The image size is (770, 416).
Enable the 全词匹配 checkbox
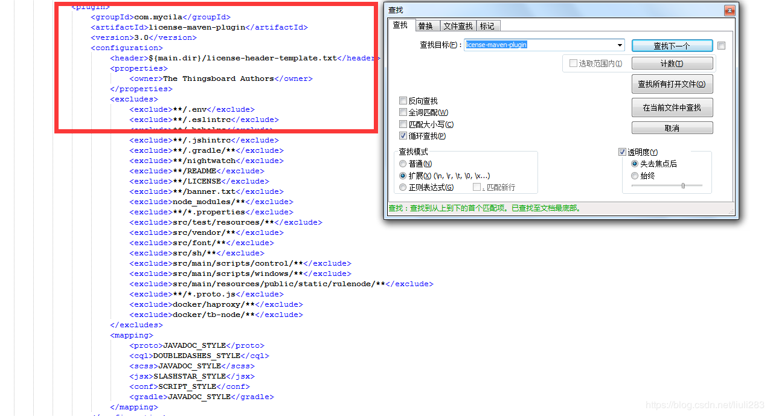click(423, 112)
